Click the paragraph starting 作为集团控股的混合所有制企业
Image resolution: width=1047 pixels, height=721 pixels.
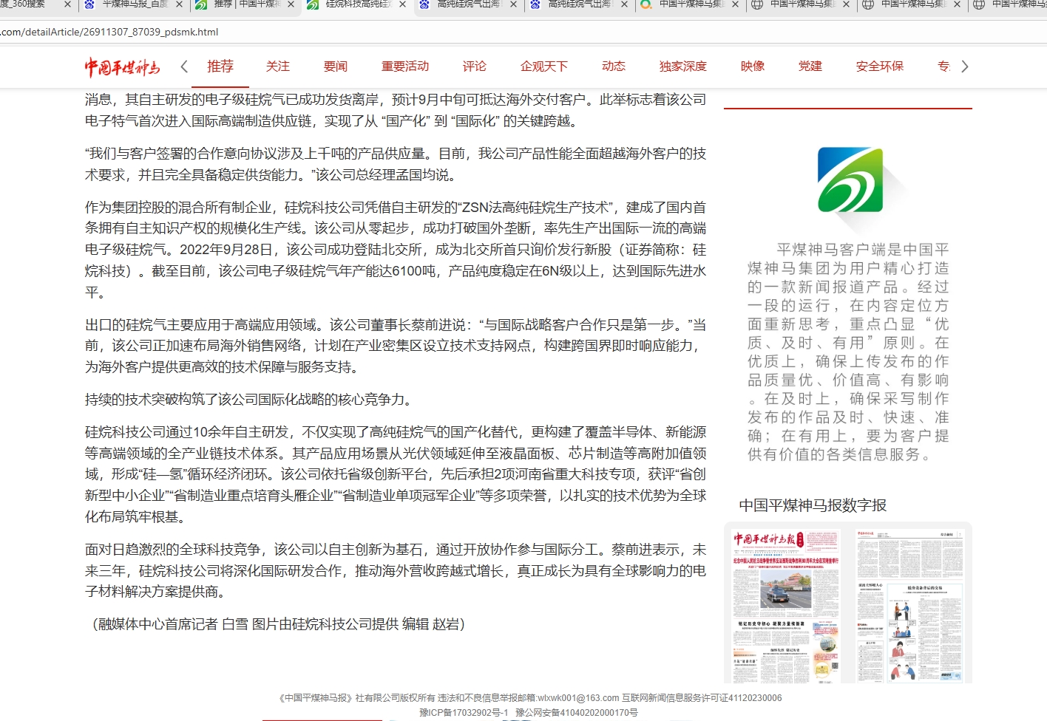click(x=396, y=250)
